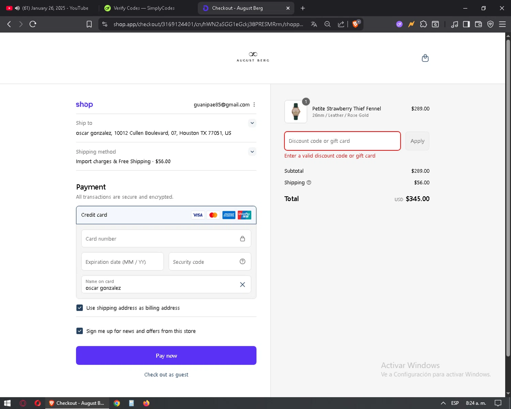Viewport: 511px width, 409px height.
Task: Click the VPN shield icon in toolbar
Action: (490, 24)
